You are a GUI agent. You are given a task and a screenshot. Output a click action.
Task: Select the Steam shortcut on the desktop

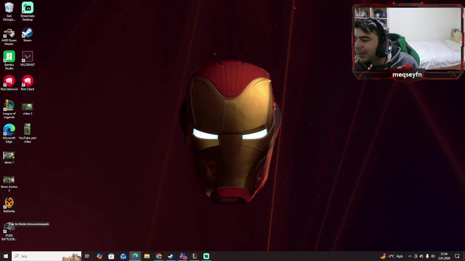tap(27, 34)
